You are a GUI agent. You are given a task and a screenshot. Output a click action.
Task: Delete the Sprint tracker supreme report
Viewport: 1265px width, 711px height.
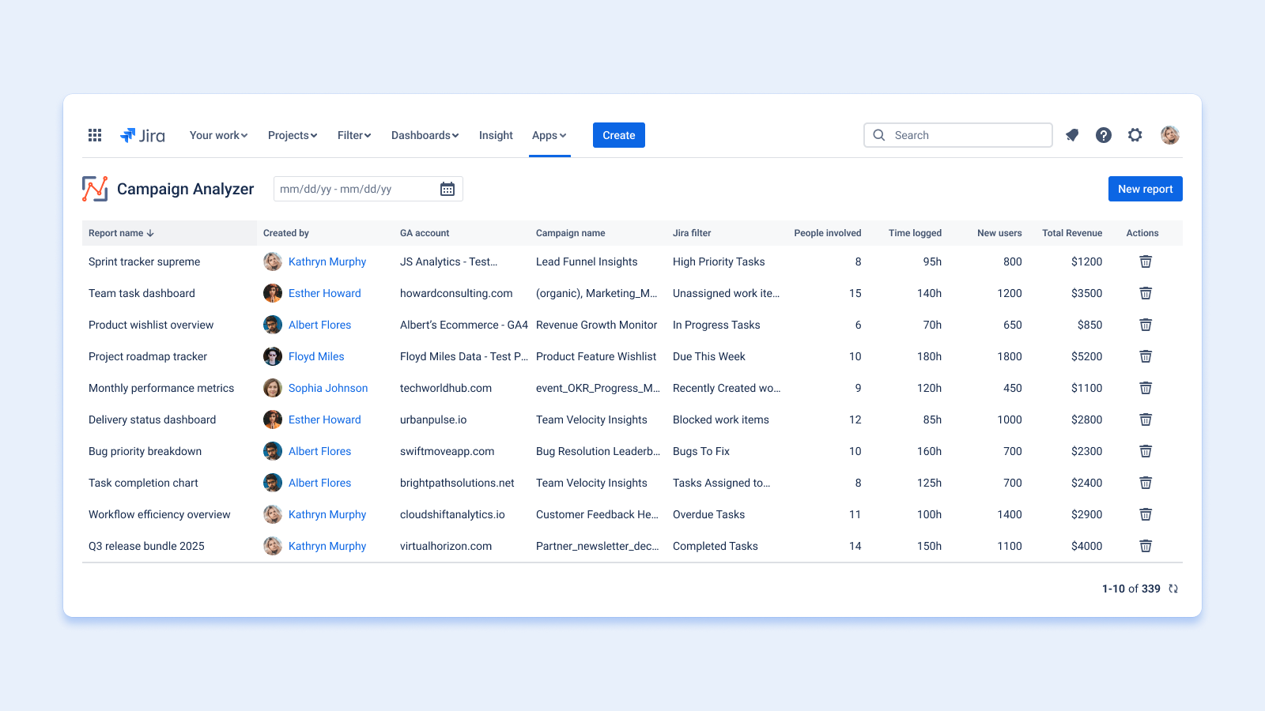point(1146,261)
